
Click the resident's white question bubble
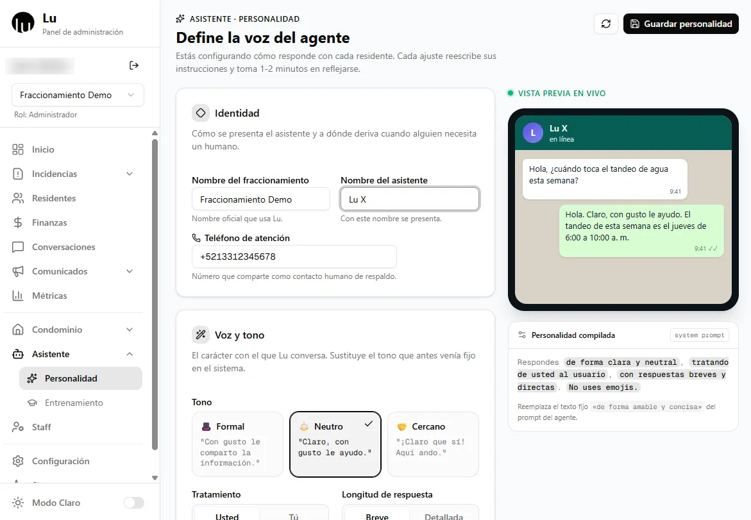(604, 179)
